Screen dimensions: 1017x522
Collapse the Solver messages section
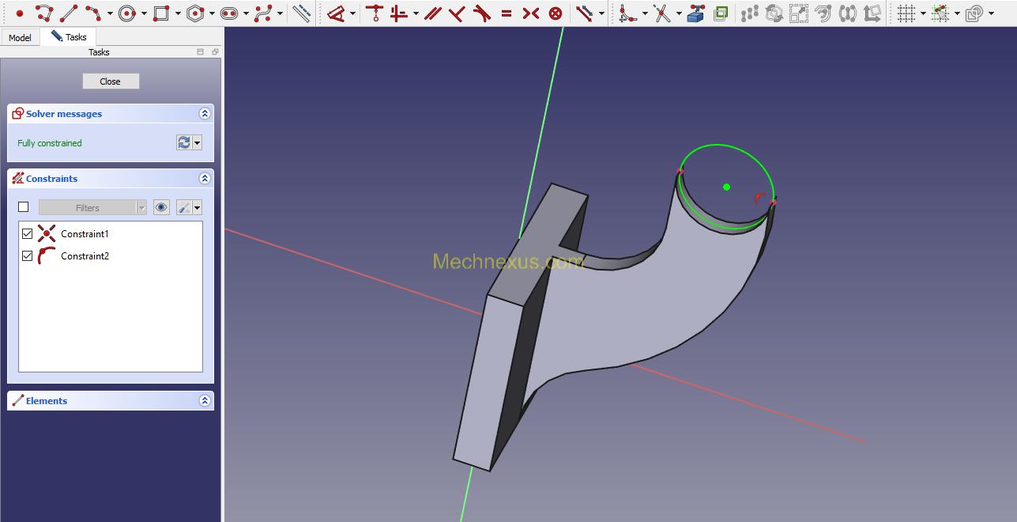(x=205, y=114)
